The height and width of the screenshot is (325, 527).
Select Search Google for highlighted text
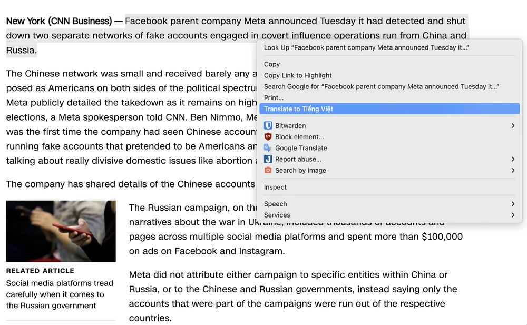click(x=381, y=86)
